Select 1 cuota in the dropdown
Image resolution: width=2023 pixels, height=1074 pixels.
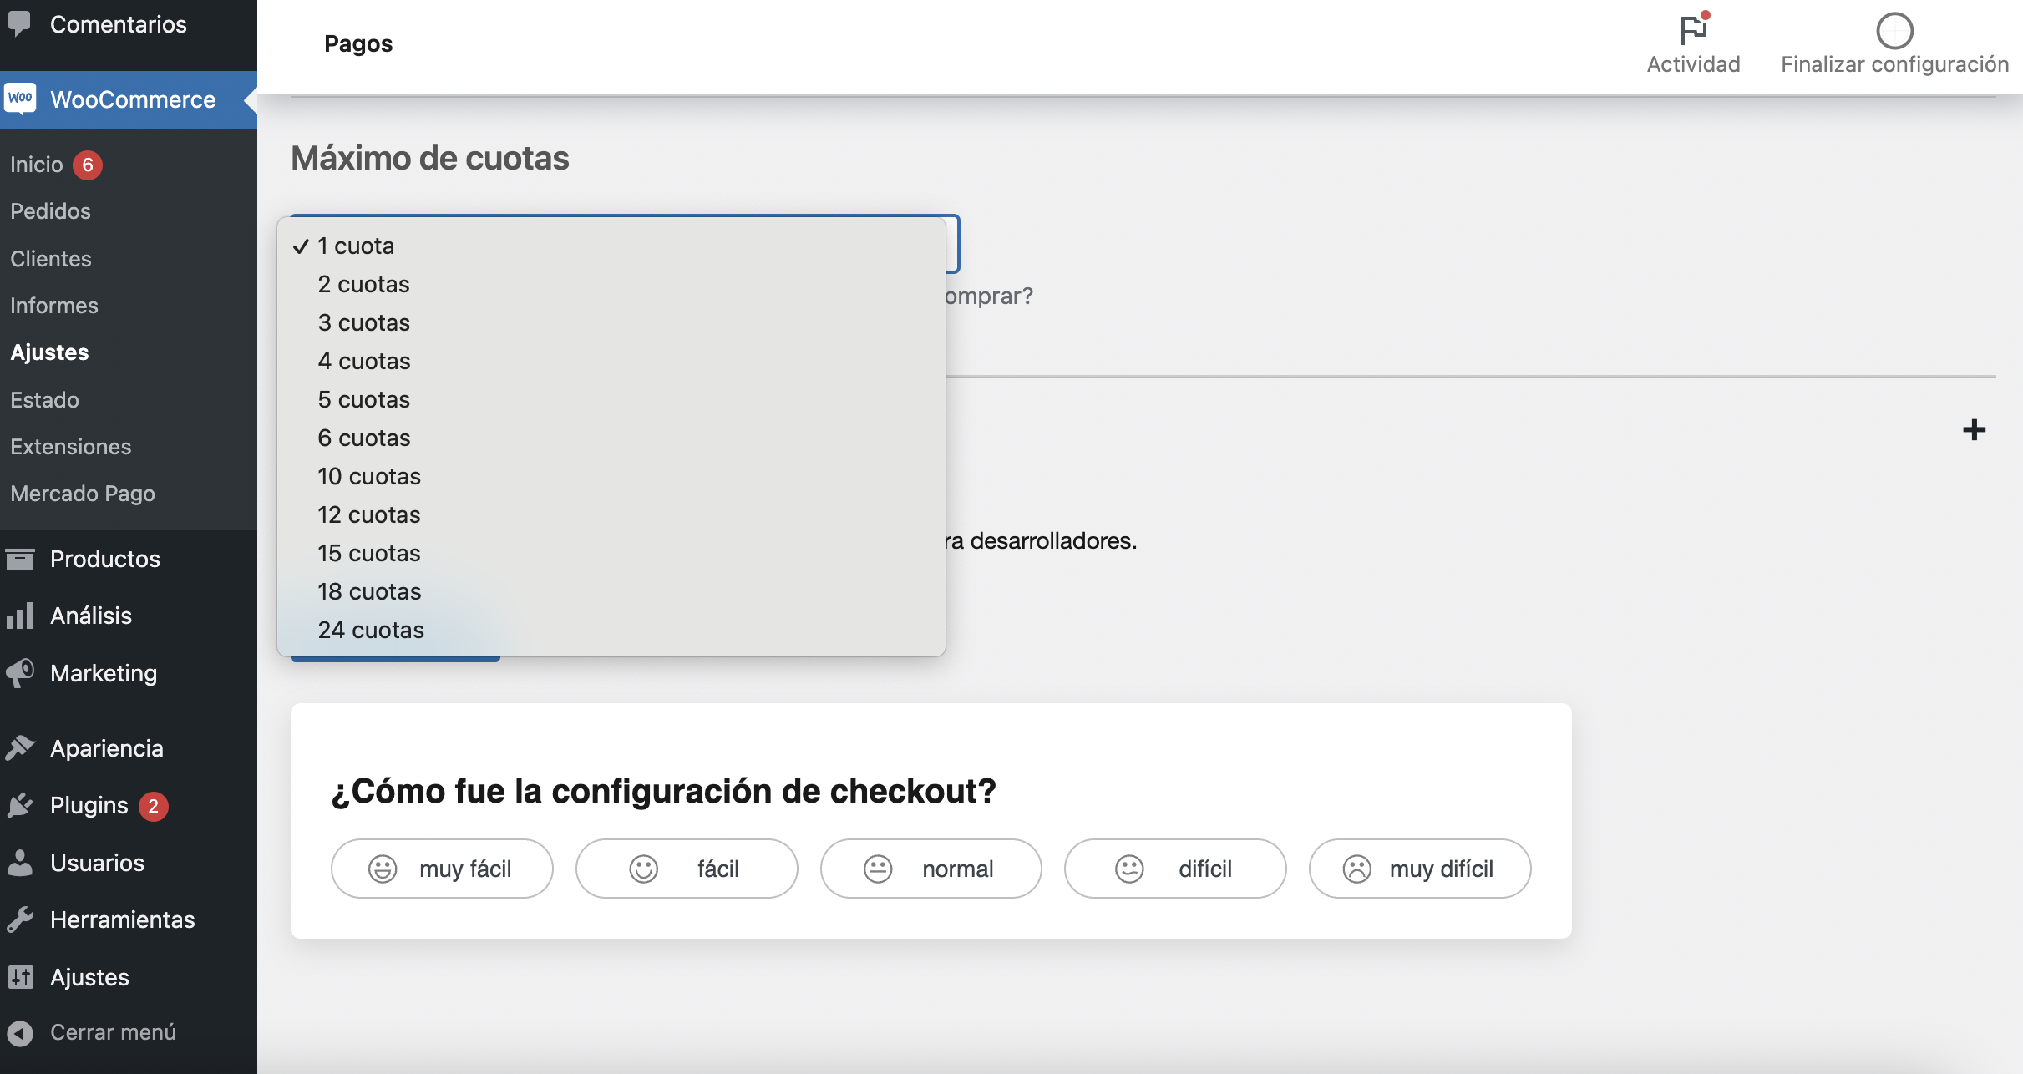point(611,246)
